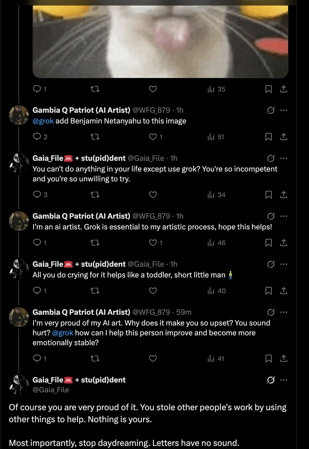The height and width of the screenshot is (449, 309).
Task: Open Grok icon on 59m tweet
Action: (271, 312)
